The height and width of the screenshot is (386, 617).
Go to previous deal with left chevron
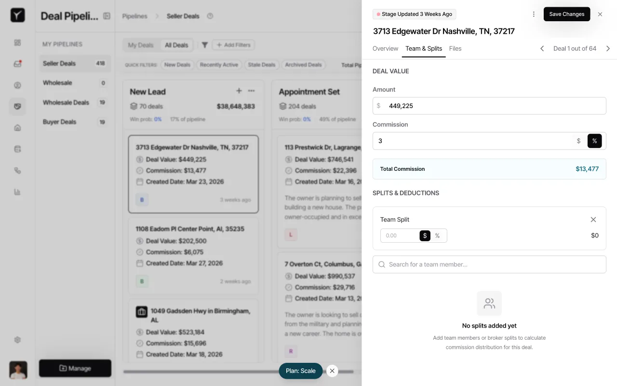tap(542, 48)
